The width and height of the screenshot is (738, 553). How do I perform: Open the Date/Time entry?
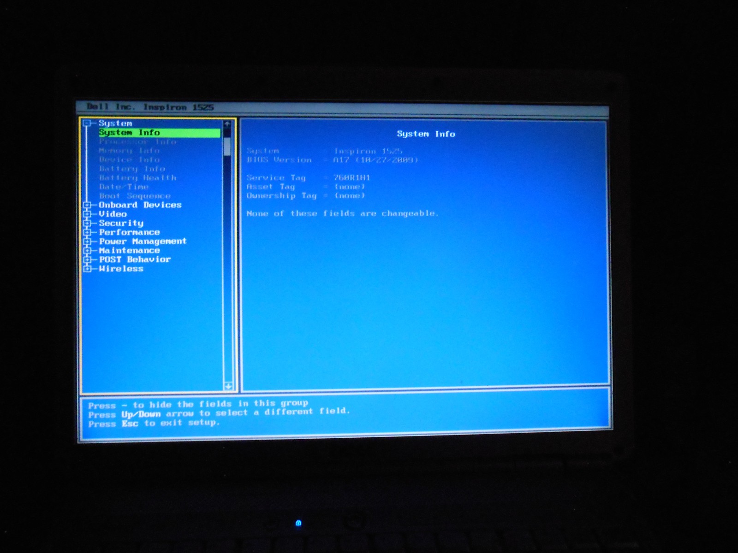pyautogui.click(x=124, y=187)
